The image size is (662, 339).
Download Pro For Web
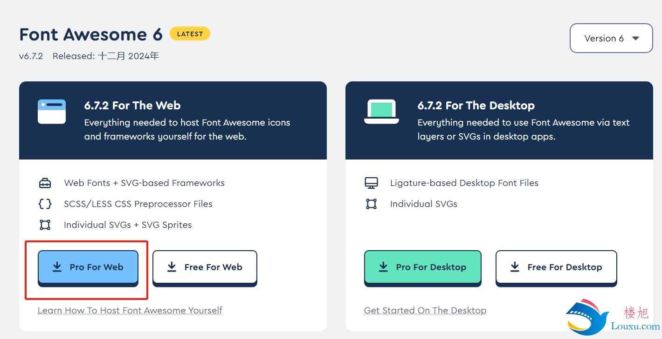click(x=88, y=267)
